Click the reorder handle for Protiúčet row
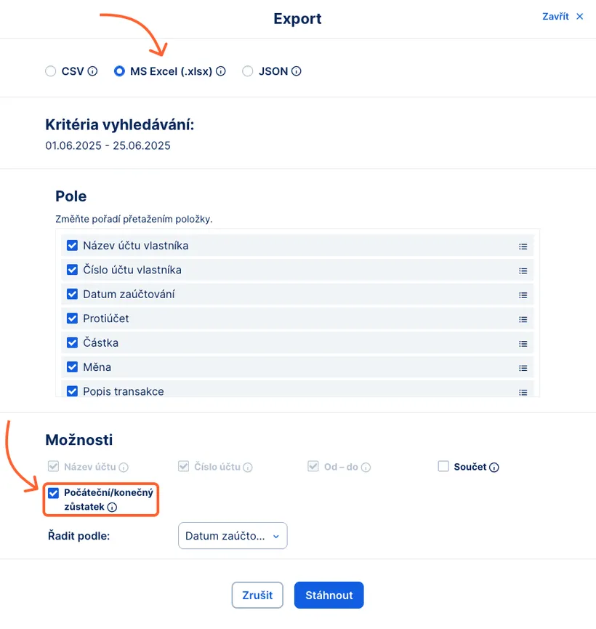Viewport: 596px width, 629px height. point(523,318)
